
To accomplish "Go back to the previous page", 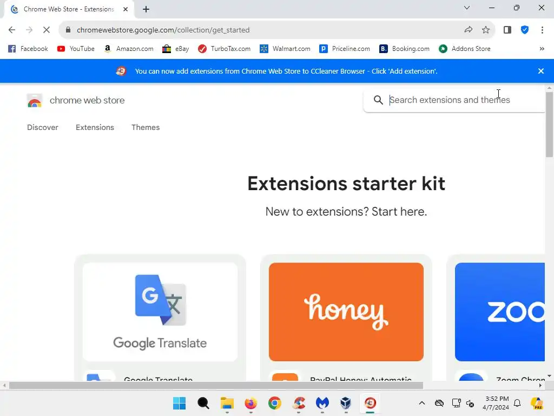I will (x=12, y=30).
